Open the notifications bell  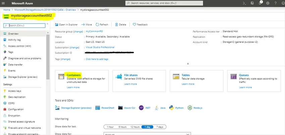[260, 3]
